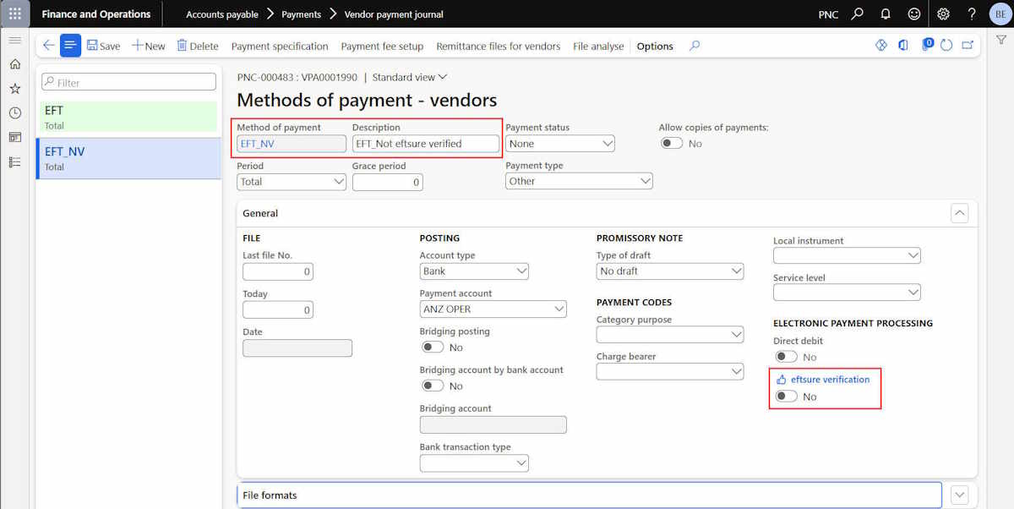
Task: Toggle Direct debit switch
Action: tap(786, 357)
